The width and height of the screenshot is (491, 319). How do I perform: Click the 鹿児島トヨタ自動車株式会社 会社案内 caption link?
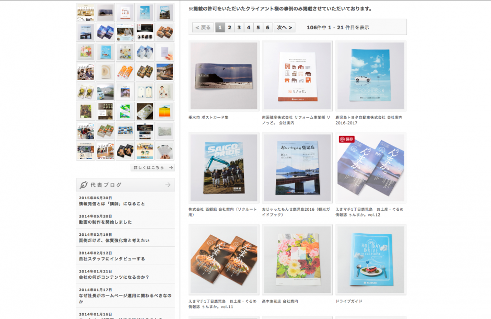coord(369,117)
